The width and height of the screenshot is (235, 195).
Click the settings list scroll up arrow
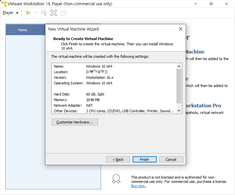coord(179,66)
